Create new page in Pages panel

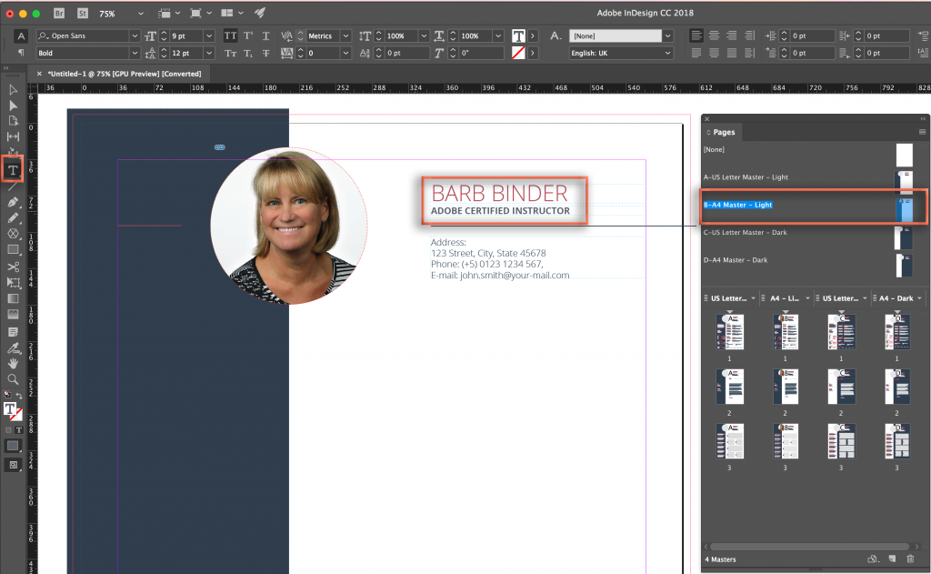point(892,559)
